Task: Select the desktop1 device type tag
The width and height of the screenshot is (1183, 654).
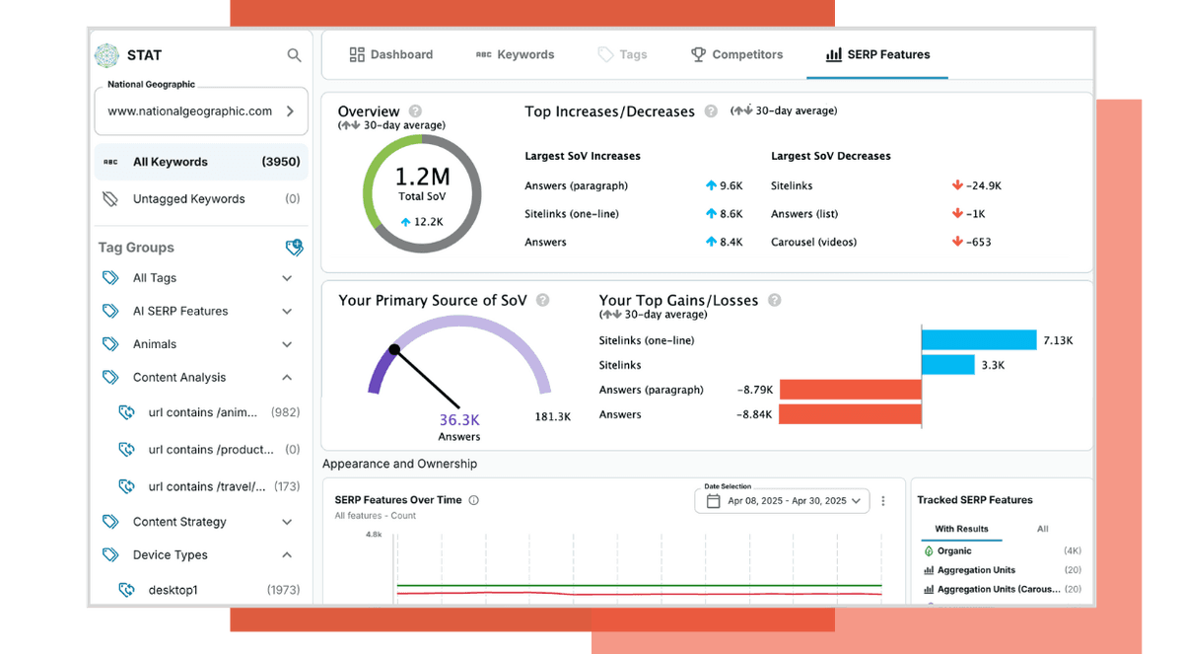Action: [174, 590]
